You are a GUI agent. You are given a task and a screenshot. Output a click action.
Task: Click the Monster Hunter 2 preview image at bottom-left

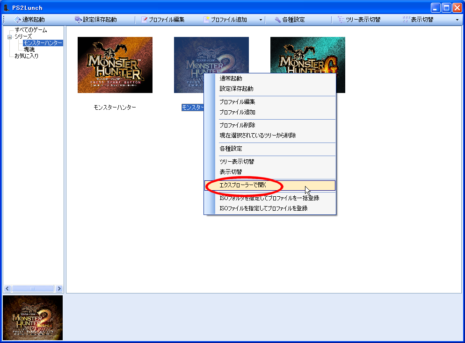[x=33, y=318]
